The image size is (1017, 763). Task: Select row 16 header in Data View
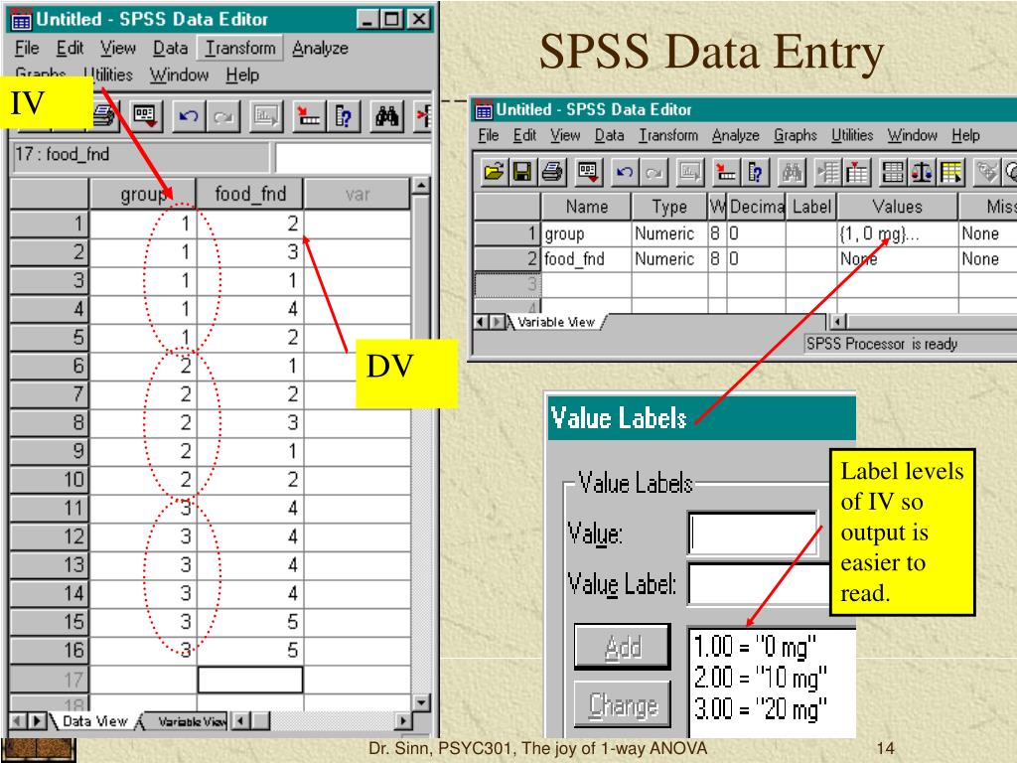click(50, 650)
